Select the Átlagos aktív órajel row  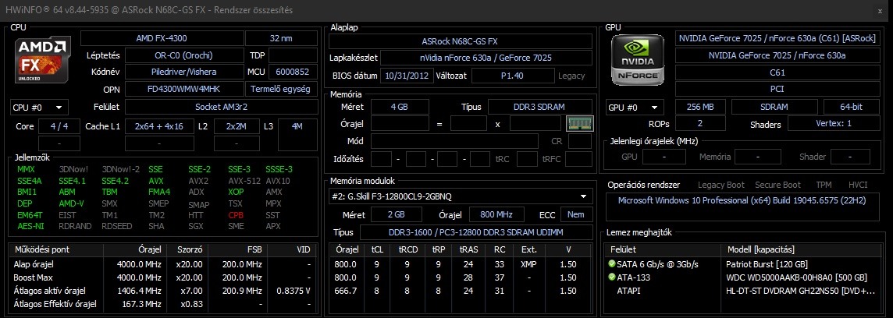(163, 291)
